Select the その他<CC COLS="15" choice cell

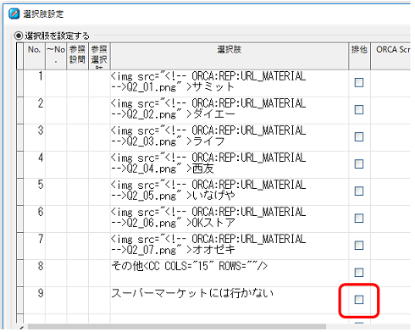point(230,273)
